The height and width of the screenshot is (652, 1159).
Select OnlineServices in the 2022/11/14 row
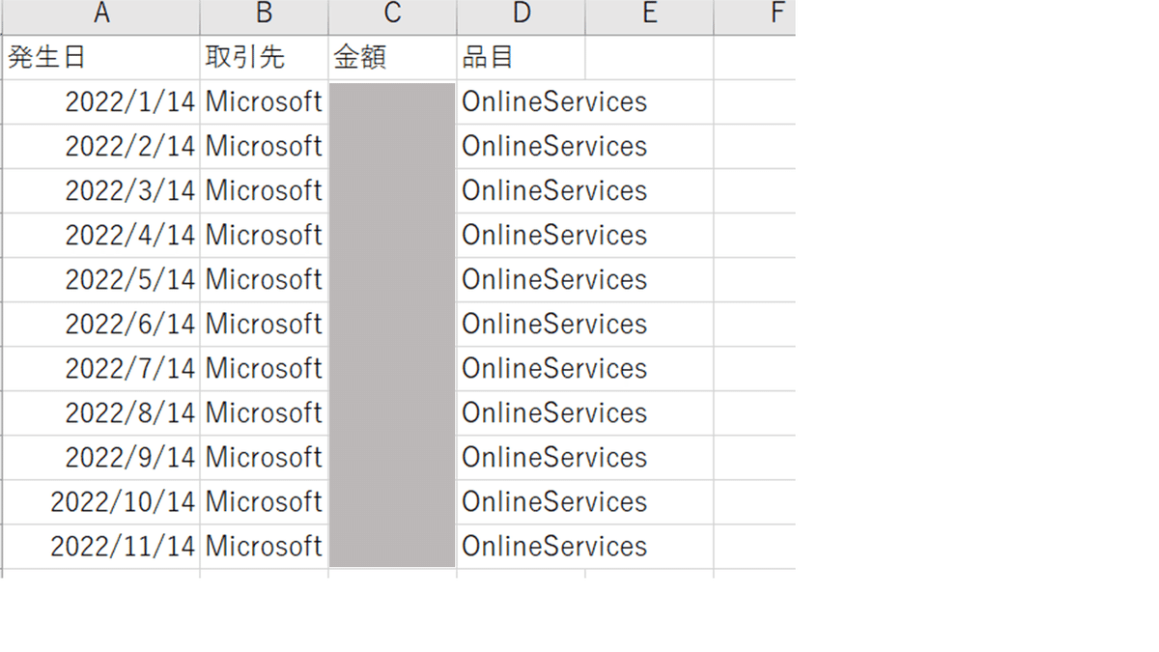pyautogui.click(x=554, y=547)
